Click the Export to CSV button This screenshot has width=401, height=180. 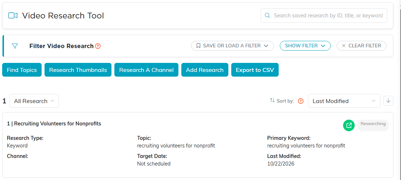click(255, 70)
